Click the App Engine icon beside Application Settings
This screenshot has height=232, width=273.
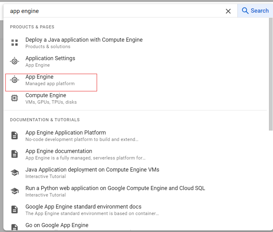(15, 61)
